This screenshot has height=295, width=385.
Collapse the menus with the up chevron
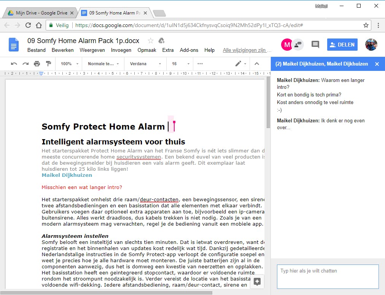[257, 64]
